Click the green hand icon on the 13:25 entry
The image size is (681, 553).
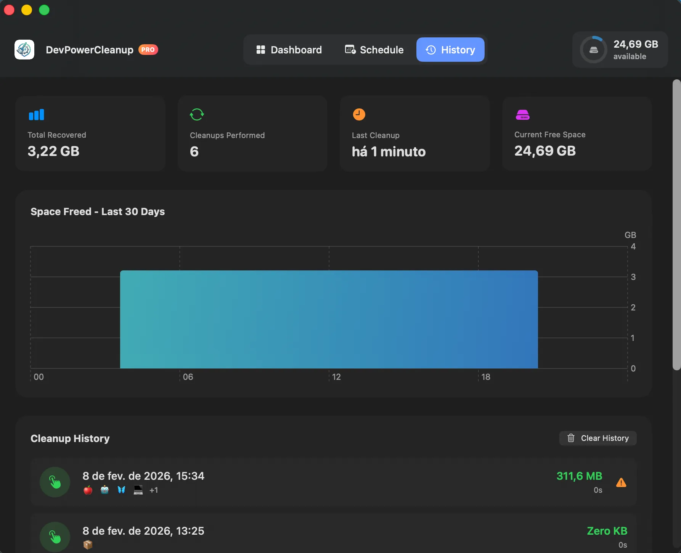pos(55,536)
